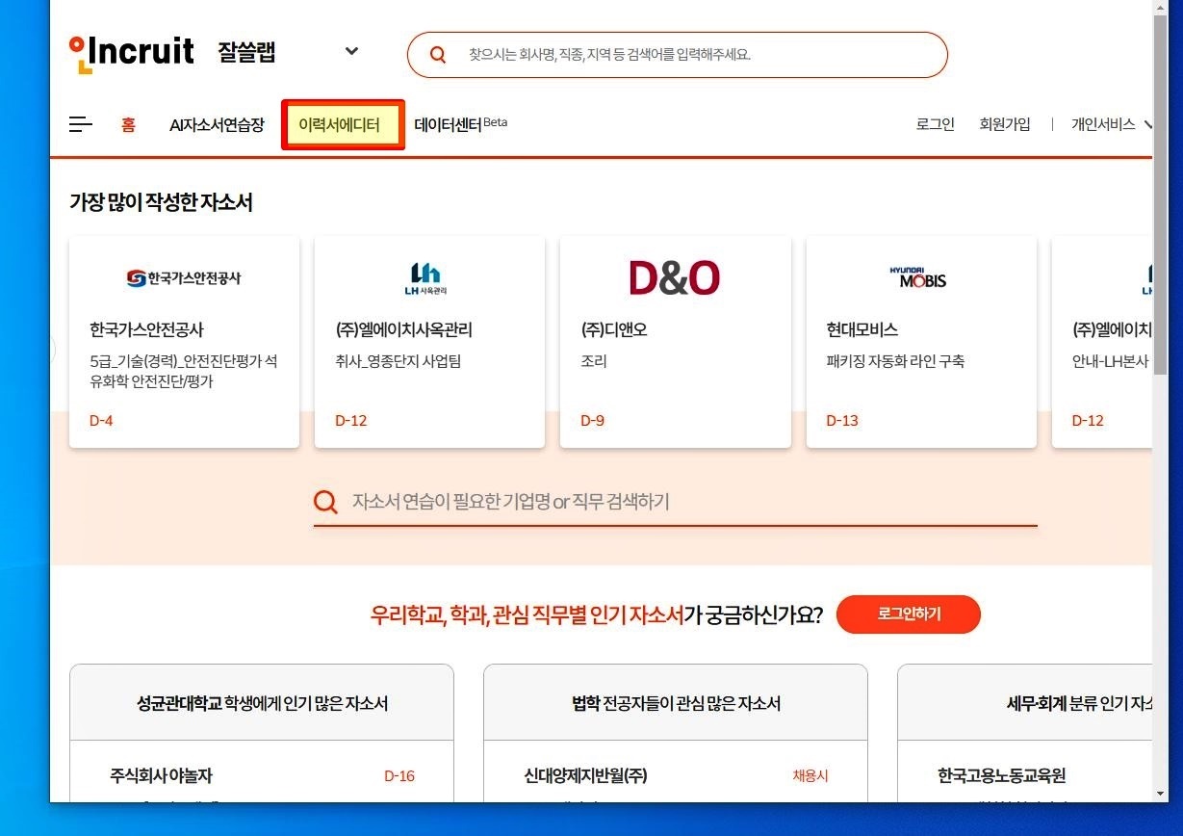Open the 한국가스안전공사 card title
This screenshot has width=1183, height=836.
[146, 330]
